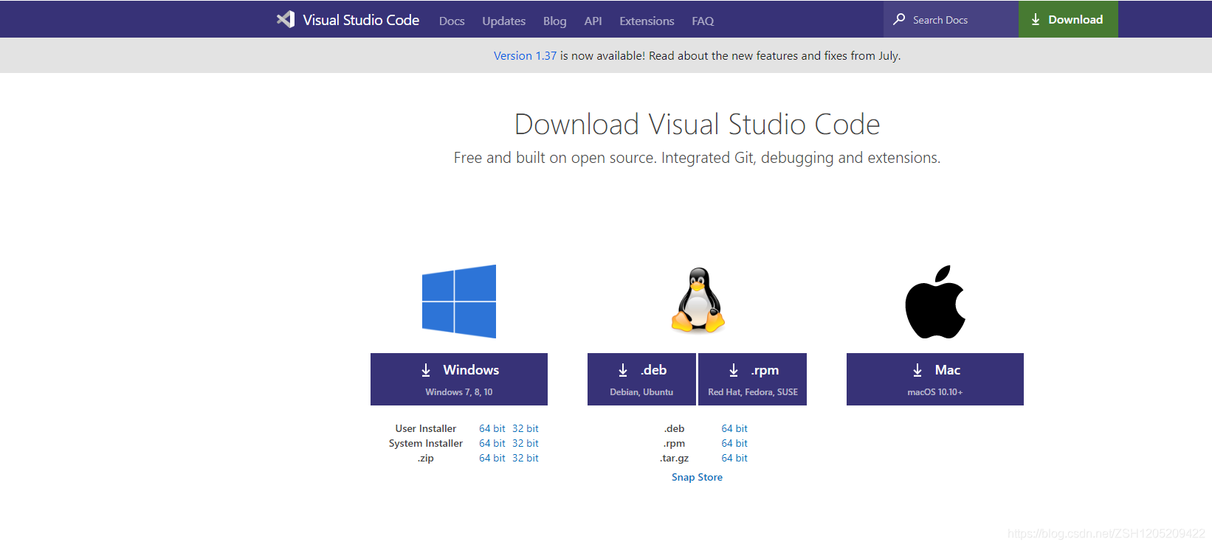1212x547 pixels.
Task: Go to the Blog page
Action: point(555,21)
